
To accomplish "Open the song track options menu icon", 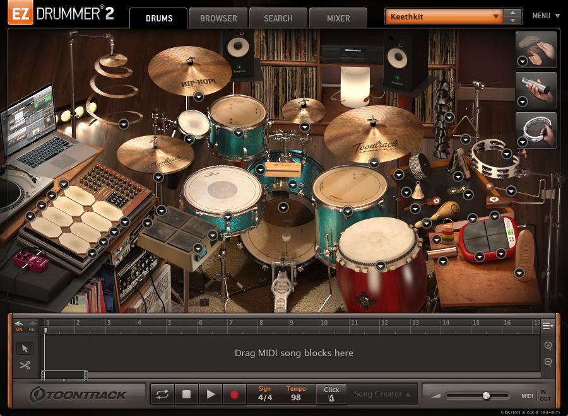I will point(547,326).
